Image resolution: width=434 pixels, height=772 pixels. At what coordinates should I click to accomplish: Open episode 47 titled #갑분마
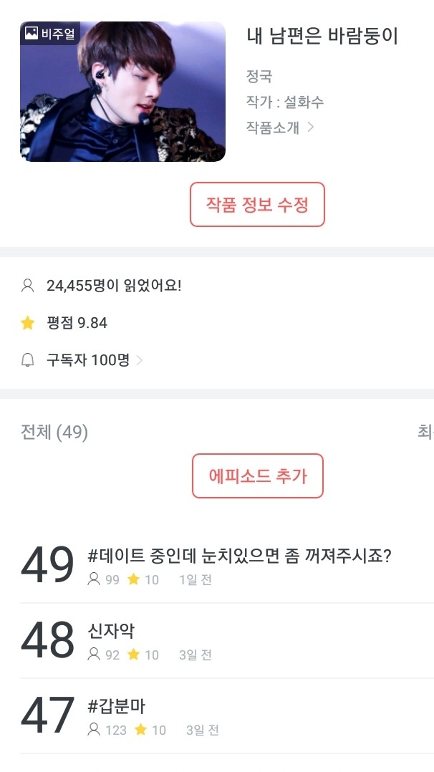point(117,706)
